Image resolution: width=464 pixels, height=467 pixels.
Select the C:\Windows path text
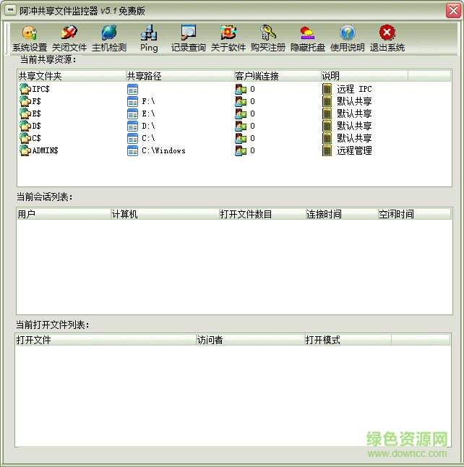163,150
